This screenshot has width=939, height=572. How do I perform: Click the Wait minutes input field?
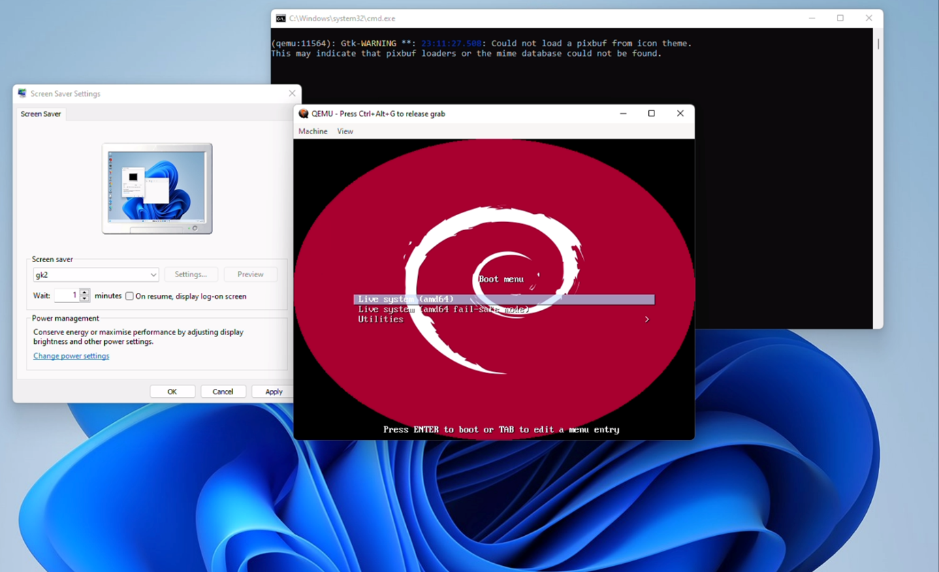(x=67, y=296)
